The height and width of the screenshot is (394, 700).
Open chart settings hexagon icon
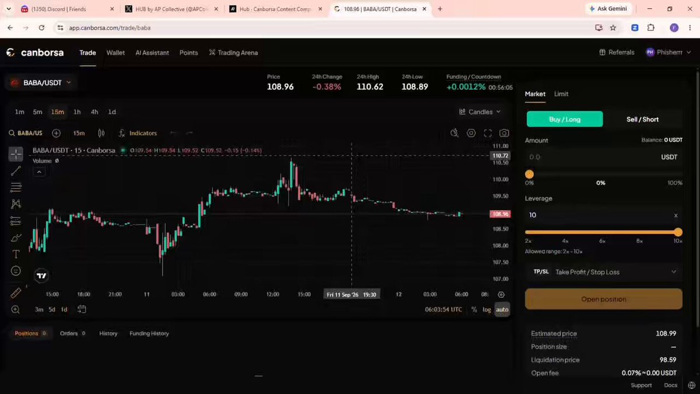click(471, 133)
